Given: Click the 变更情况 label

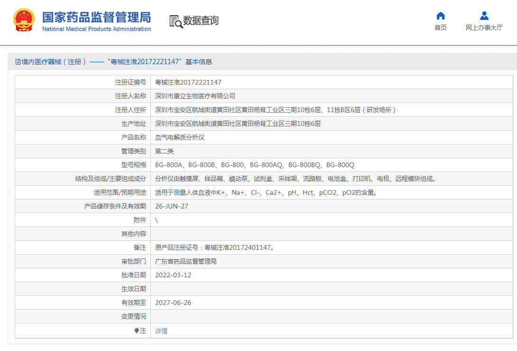Looking at the screenshot, I should click(x=134, y=317).
